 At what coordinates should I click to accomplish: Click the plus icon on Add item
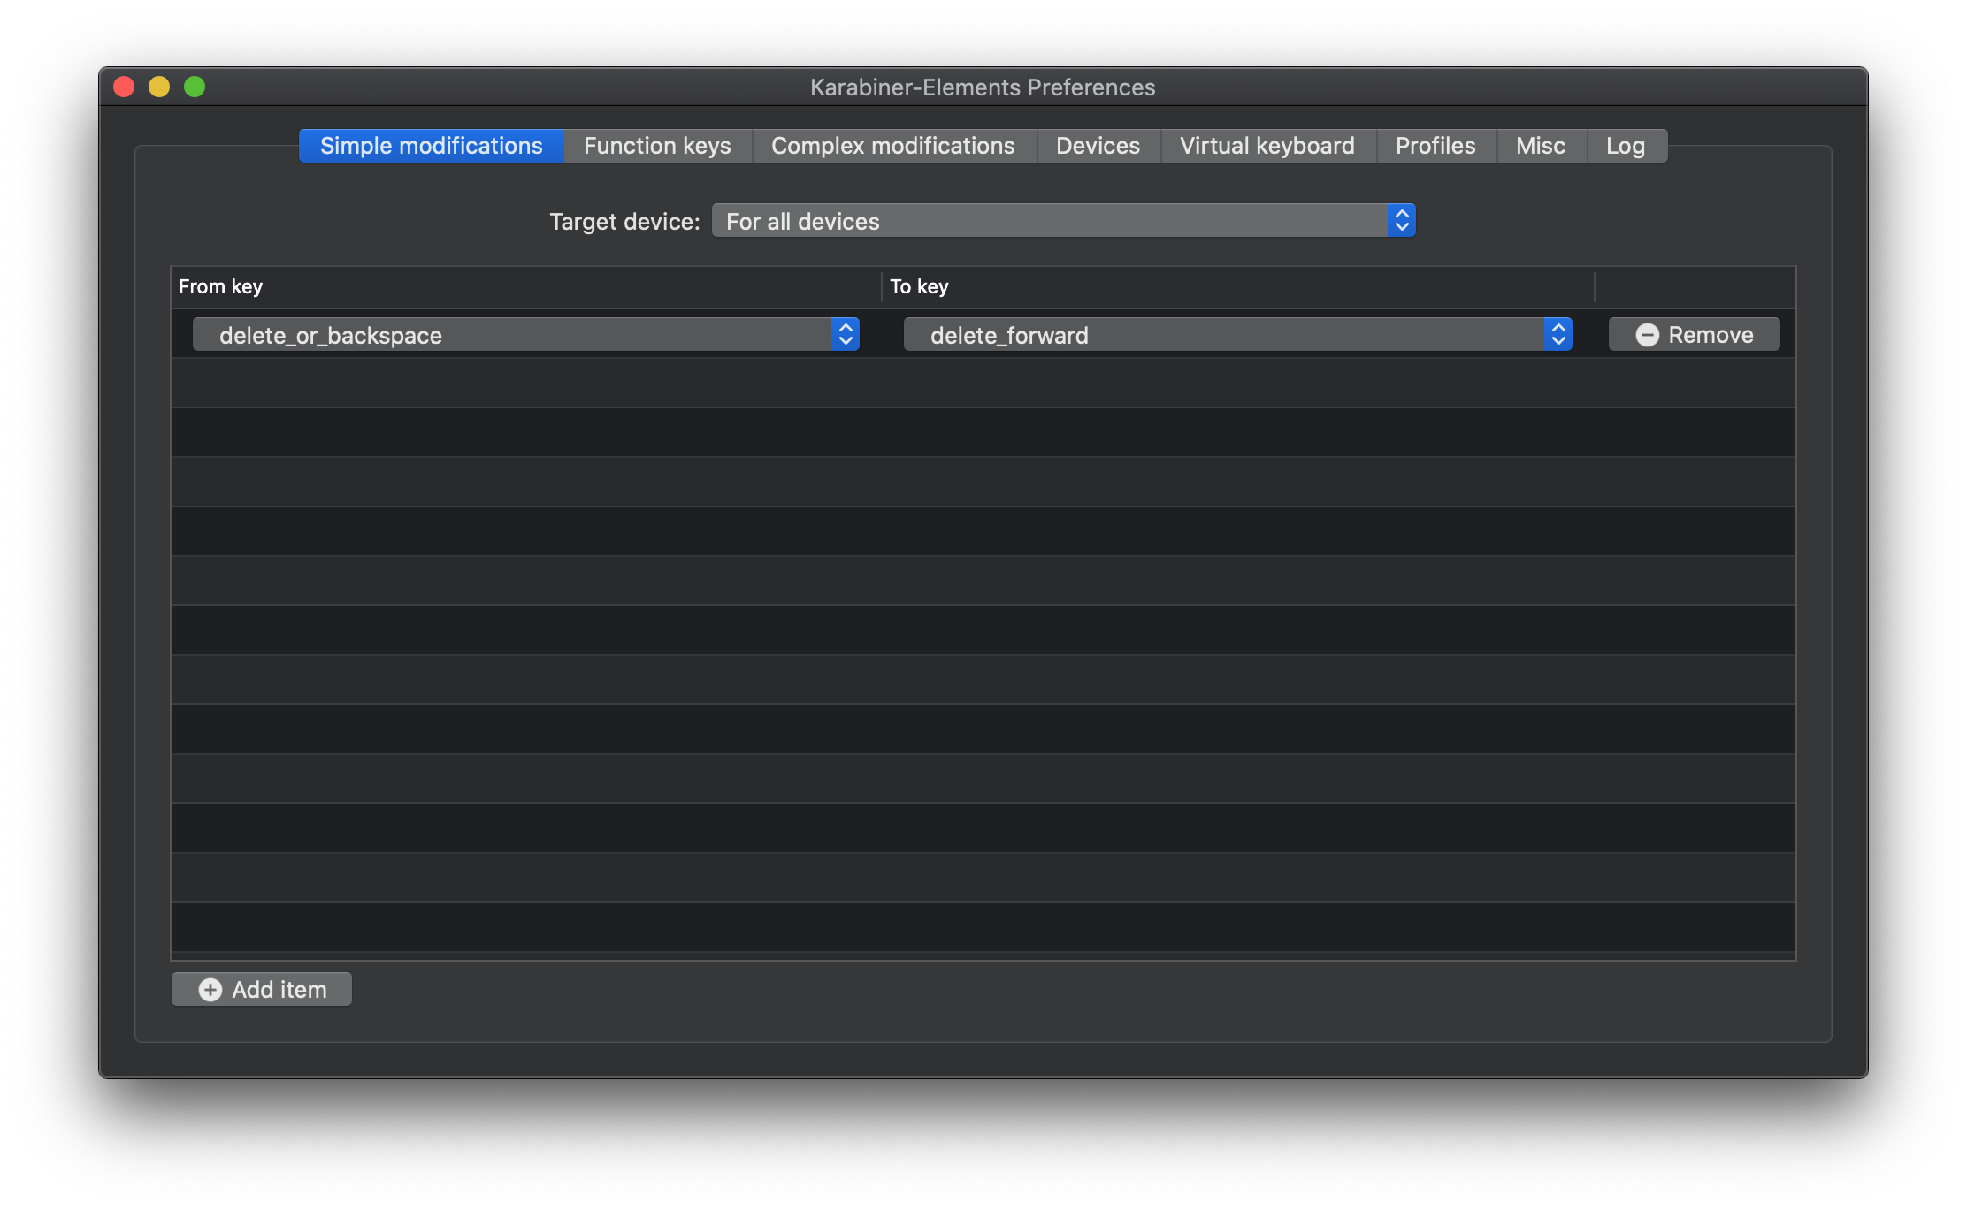[x=210, y=989]
